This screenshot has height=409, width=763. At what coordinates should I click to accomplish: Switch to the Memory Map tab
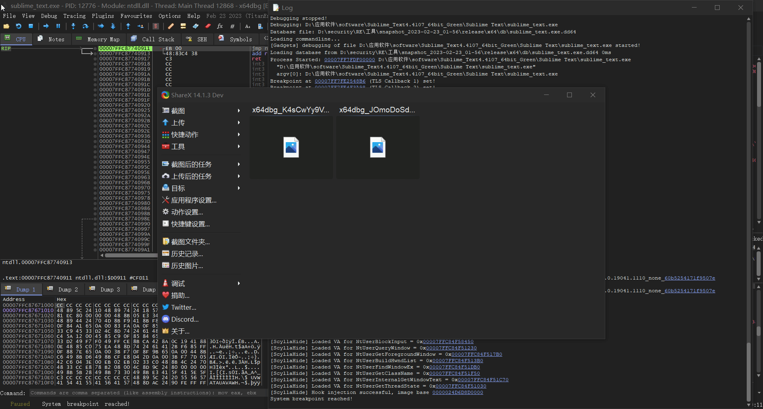99,39
